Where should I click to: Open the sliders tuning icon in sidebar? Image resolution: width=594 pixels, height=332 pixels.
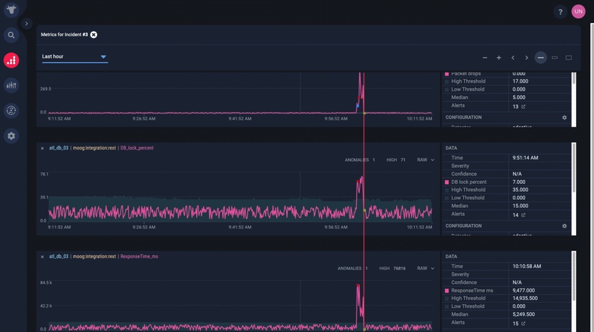[11, 85]
